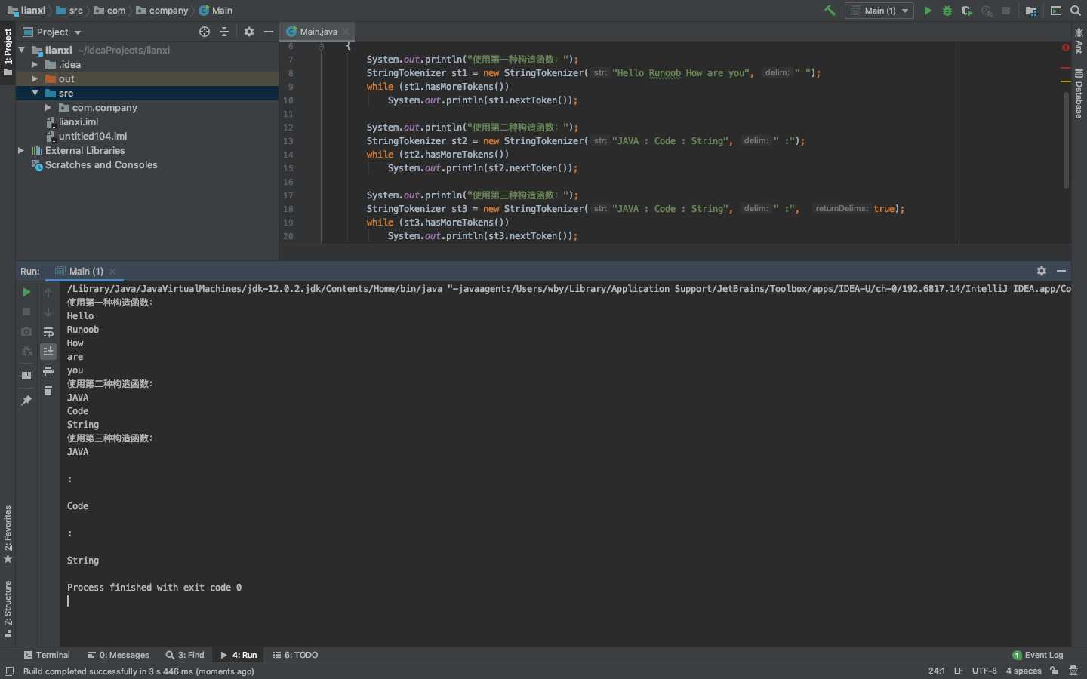Open the 0: Messages tool window
This screenshot has height=679, width=1087.
click(x=119, y=655)
